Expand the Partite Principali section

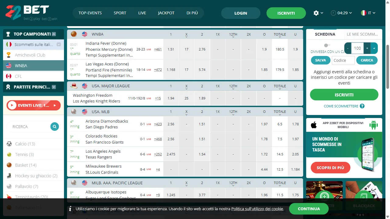coord(54,87)
